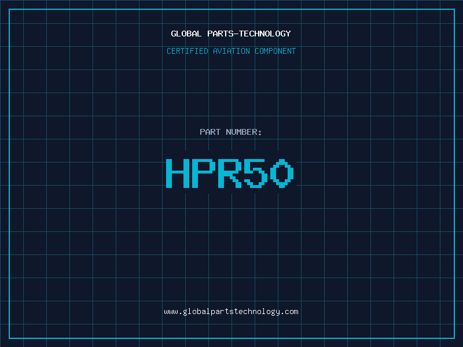Image resolution: width=463 pixels, height=347 pixels.
Task: Click the www prefix of the URL
Action: pyautogui.click(x=171, y=312)
